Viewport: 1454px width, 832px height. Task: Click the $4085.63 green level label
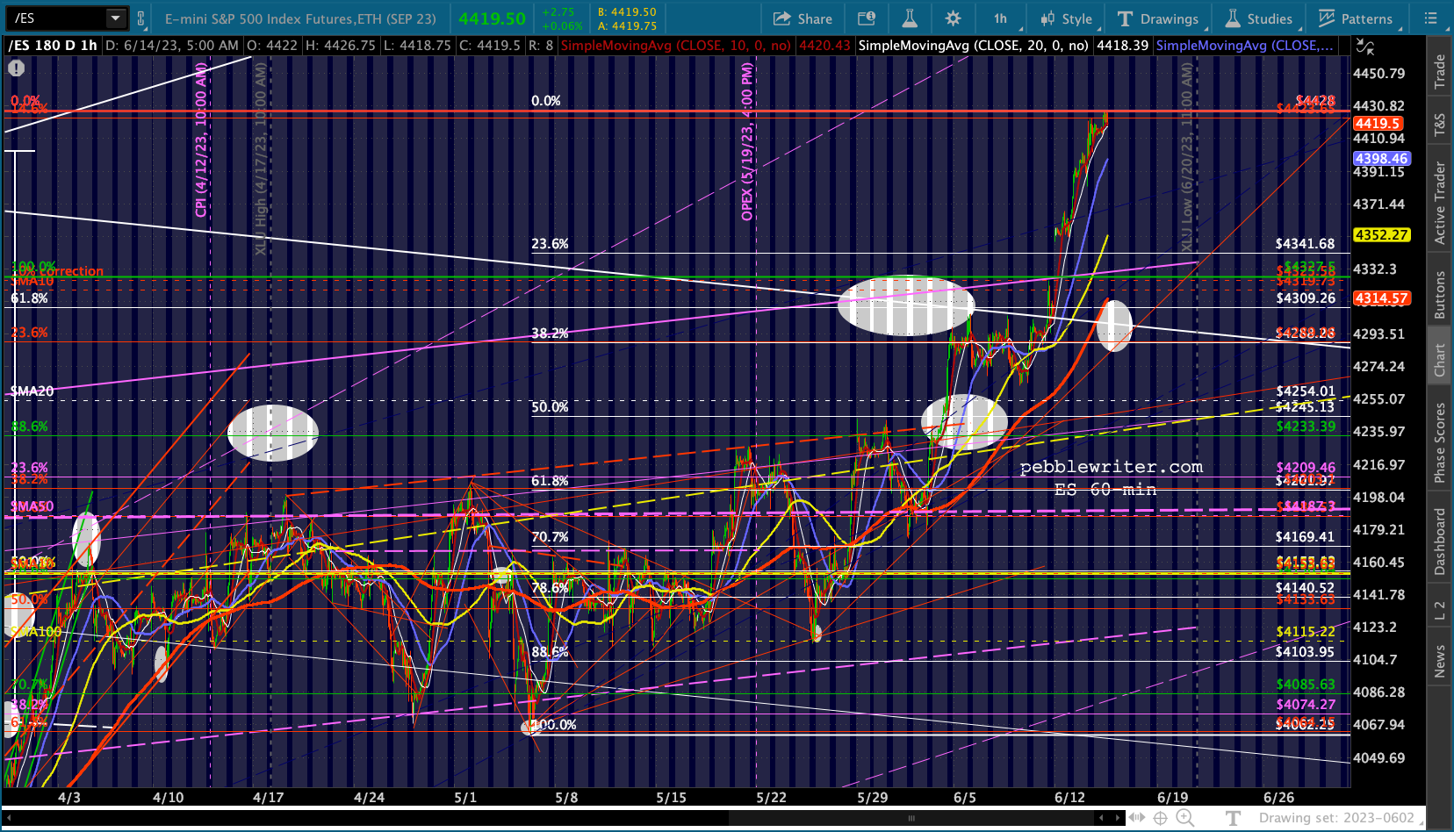coord(1306,685)
